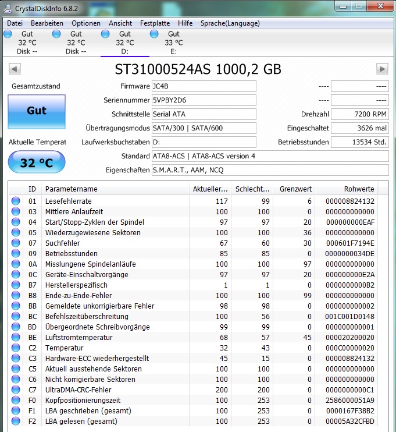
Task: Click status icon of Übergeordnete Schreibvorgänge row
Action: pyautogui.click(x=16, y=327)
